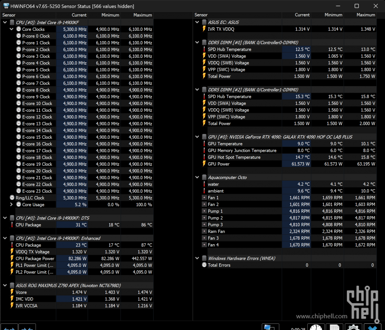This screenshot has width=385, height=330.
Task: Collapse the Aquacomputer Octo group
Action: point(197,178)
